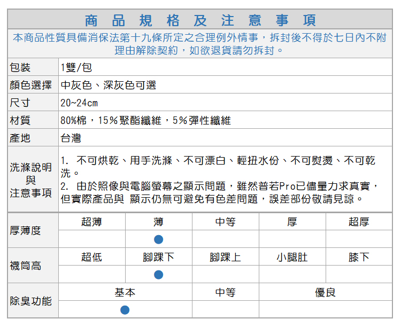Click the blue dot under 薄 thickness
The image size is (401, 327).
(158, 239)
